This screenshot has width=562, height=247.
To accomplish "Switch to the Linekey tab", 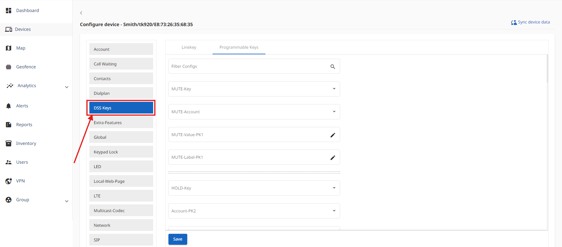I will click(189, 47).
